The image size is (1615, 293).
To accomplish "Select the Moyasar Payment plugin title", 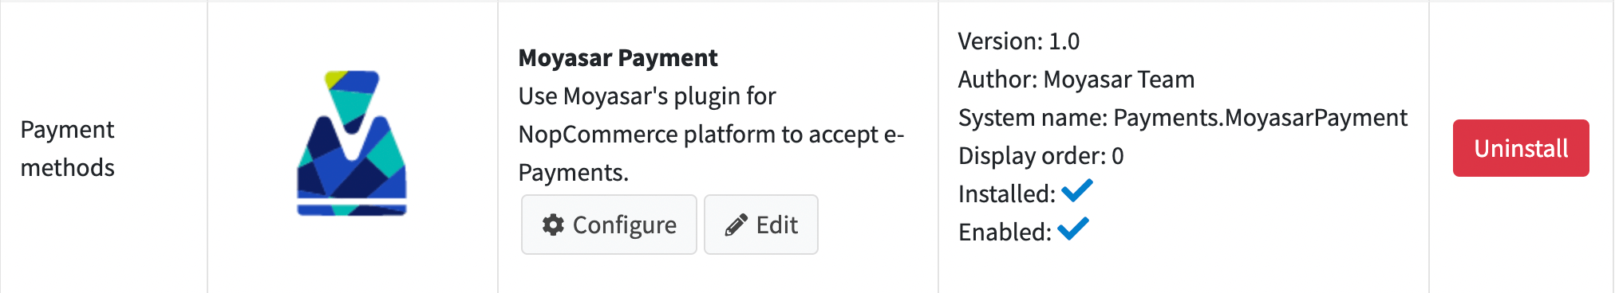I will click(x=618, y=58).
